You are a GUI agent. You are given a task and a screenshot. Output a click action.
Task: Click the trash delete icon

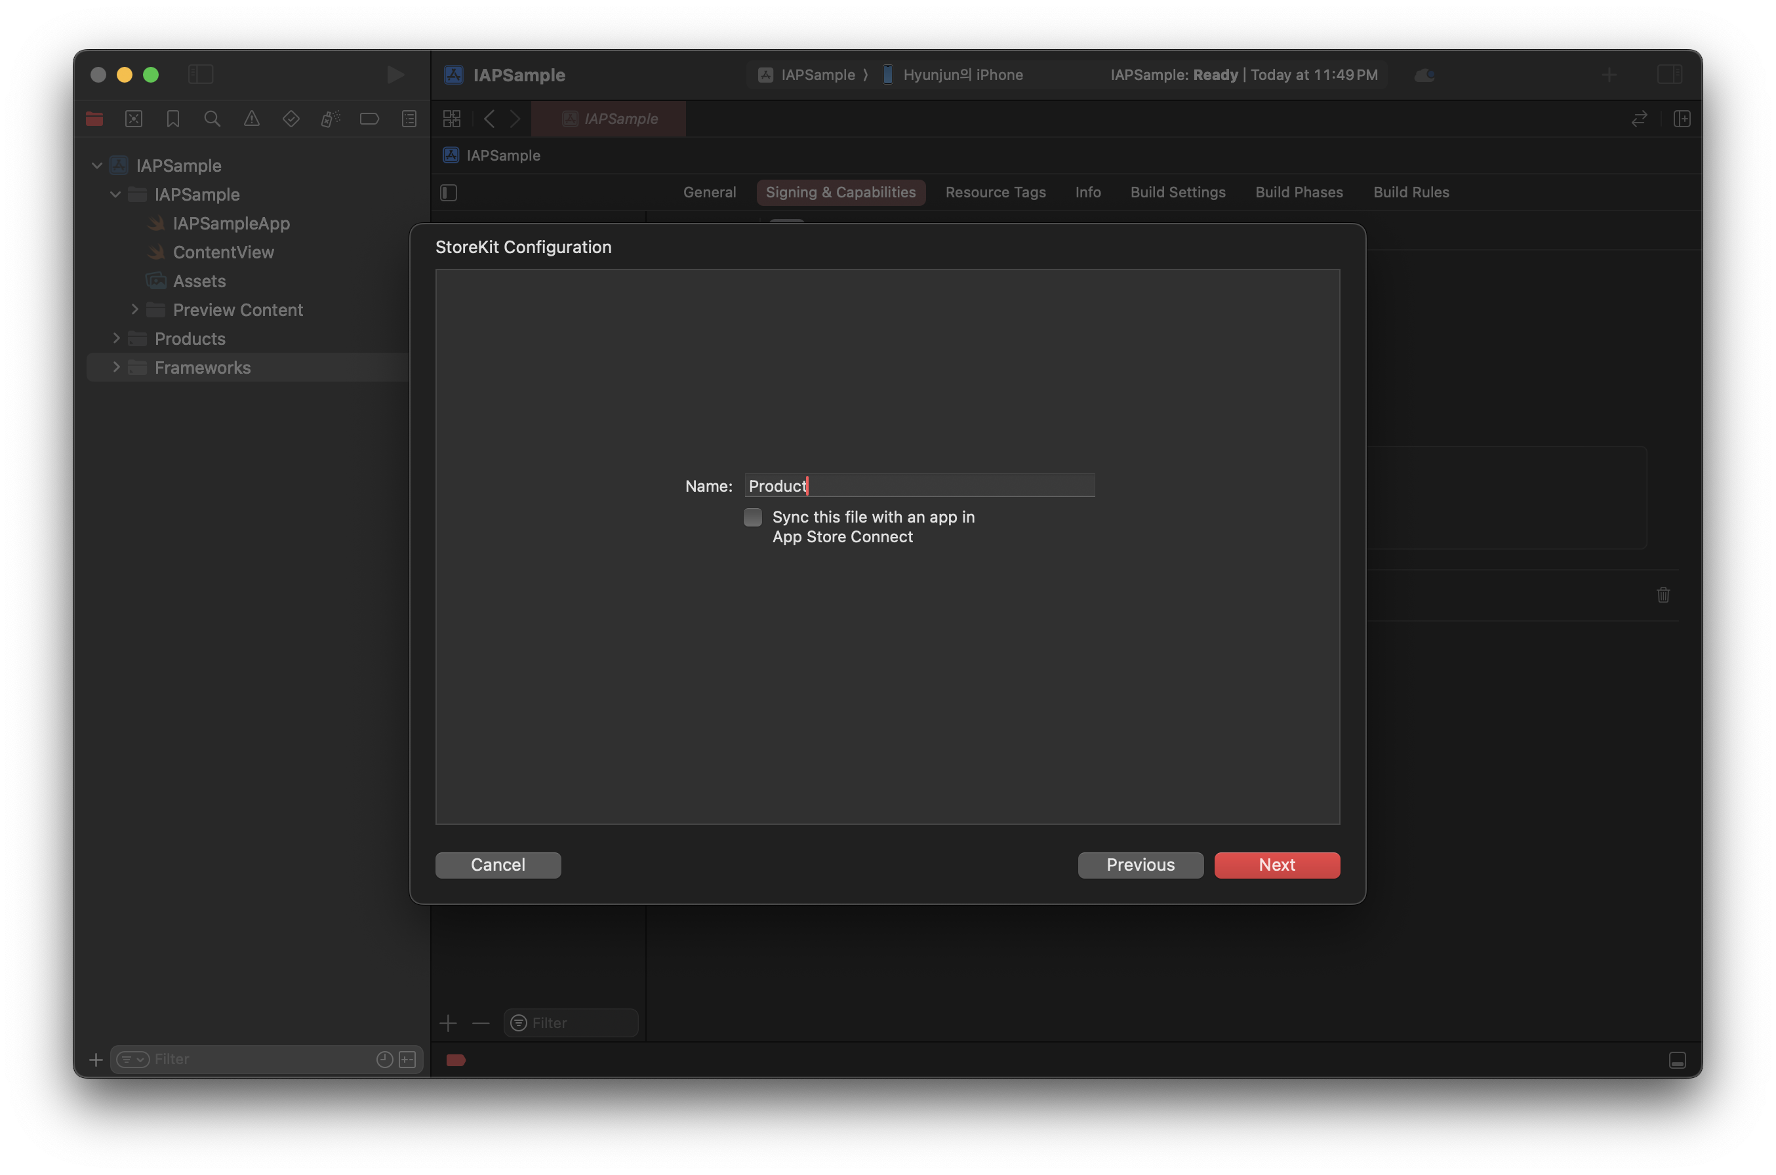1663,595
